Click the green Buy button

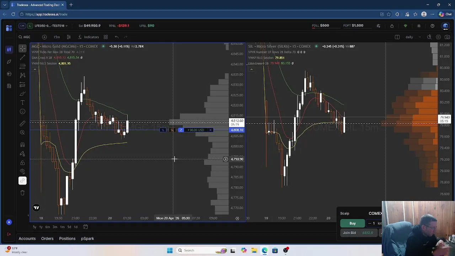click(353, 223)
